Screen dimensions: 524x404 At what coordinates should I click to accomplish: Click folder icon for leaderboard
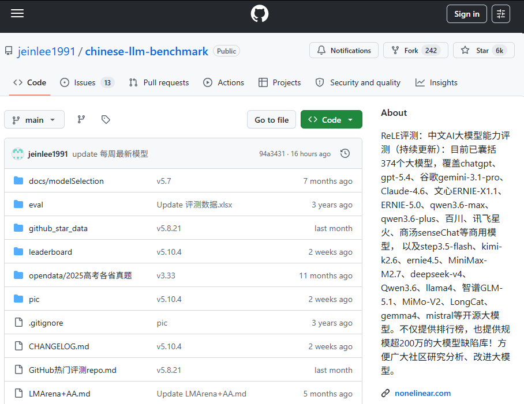coord(18,252)
